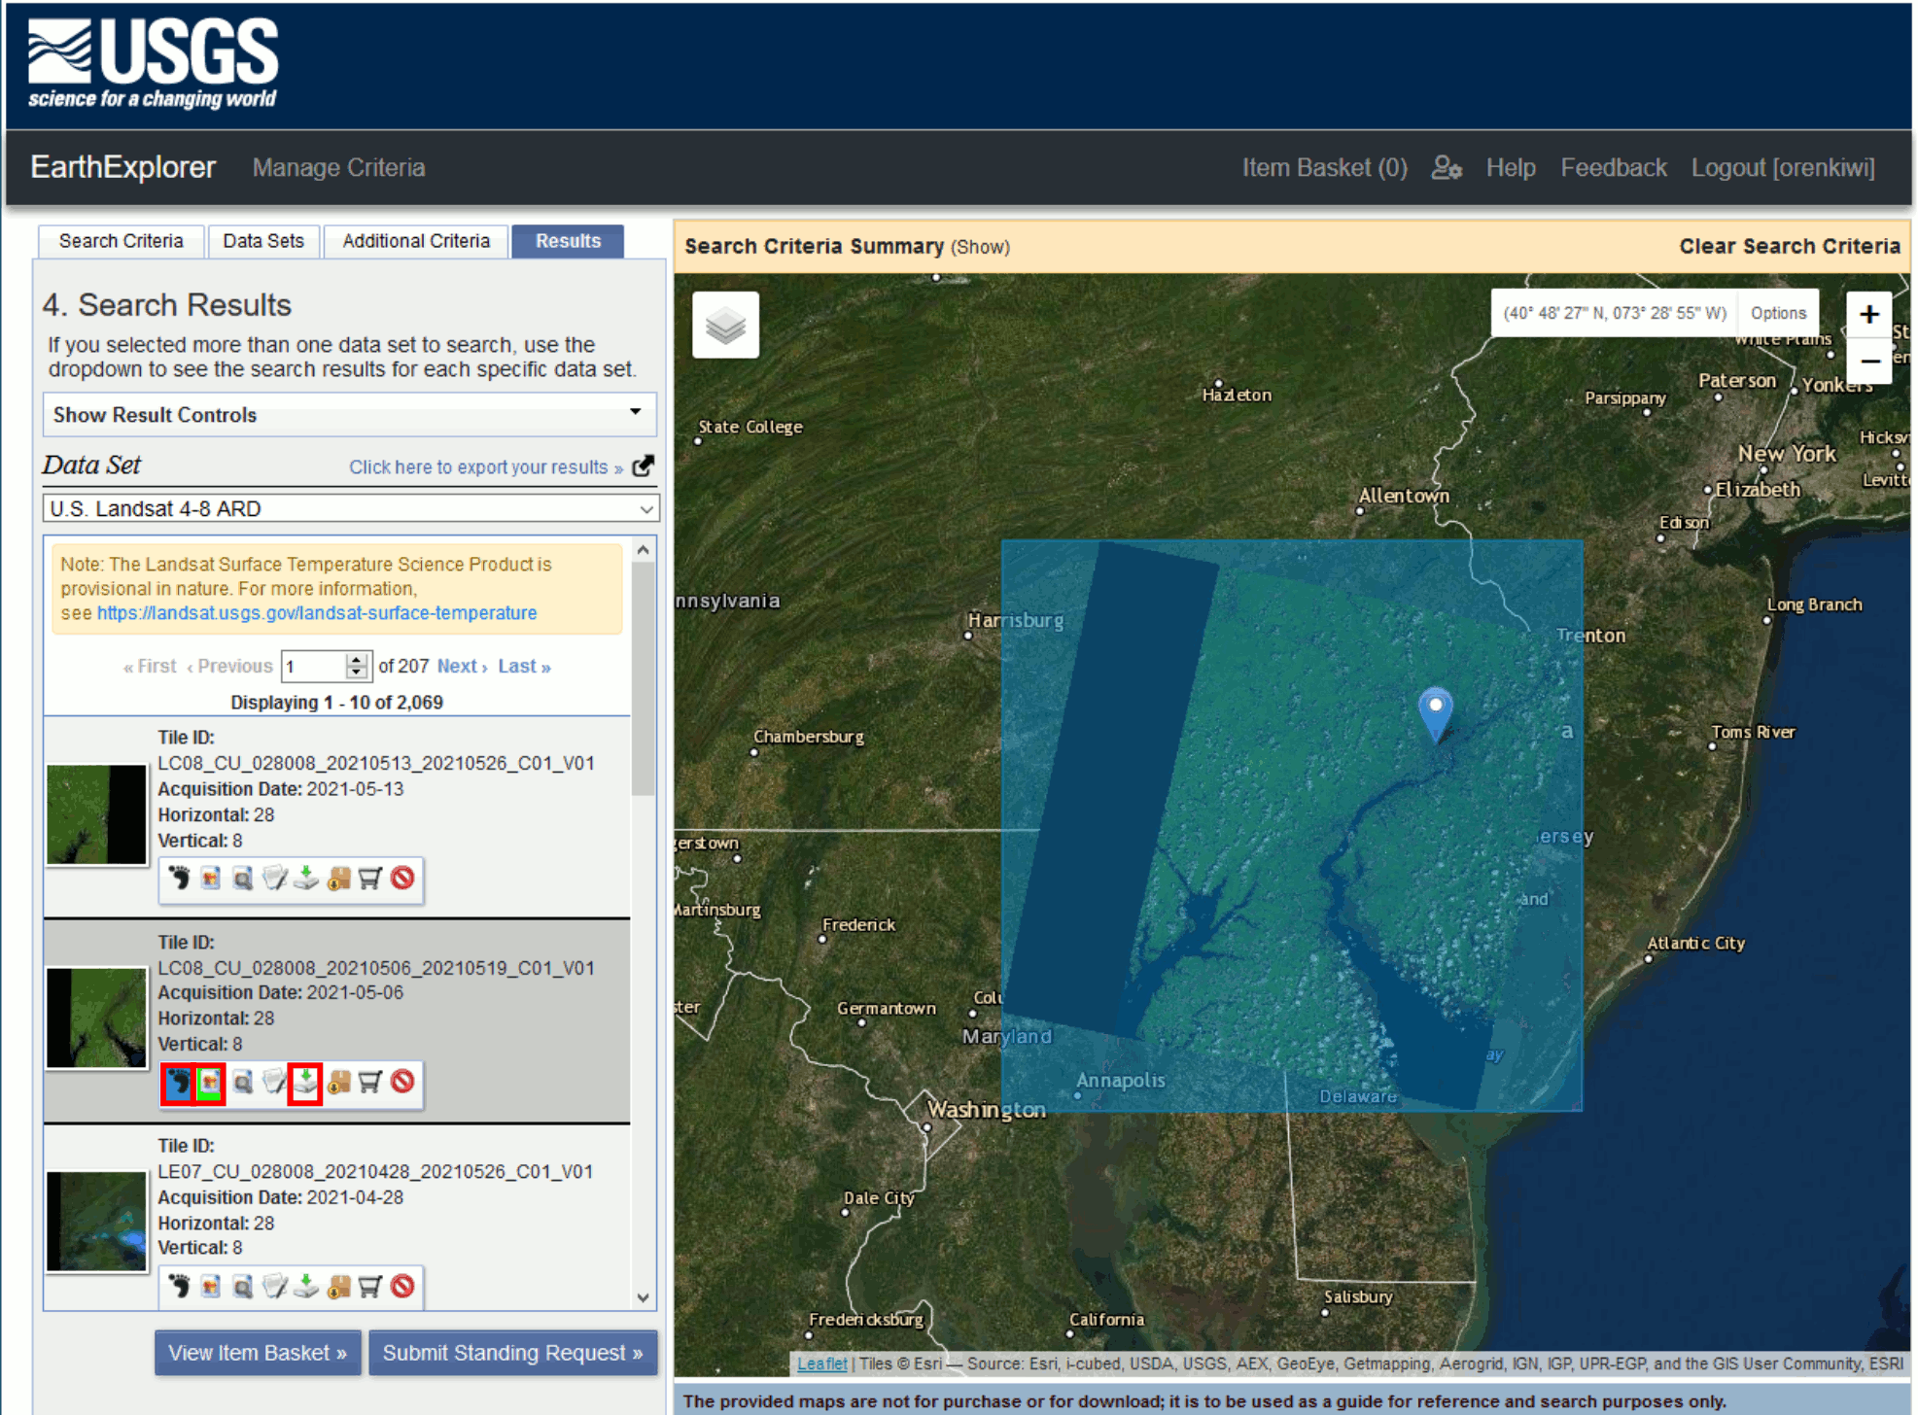Toggle footprint for 2021-04-28 Landsat 7 tile

click(x=179, y=1287)
